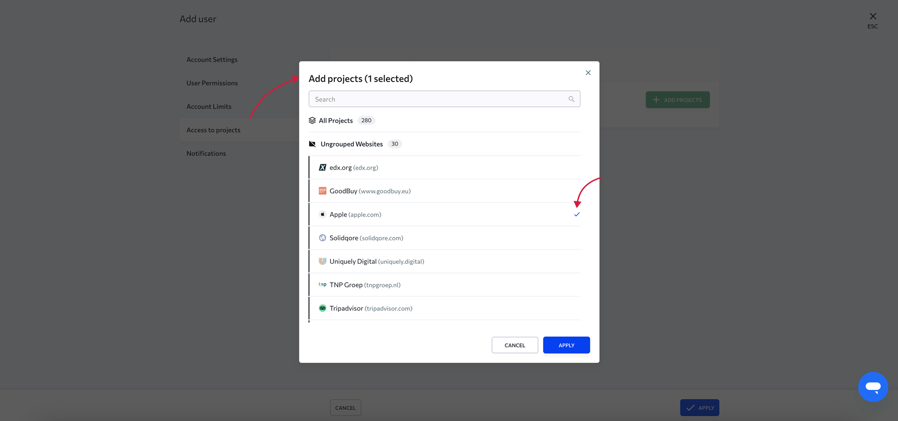Open the Account Limits section
Screen dimensions: 898x421
(x=209, y=106)
